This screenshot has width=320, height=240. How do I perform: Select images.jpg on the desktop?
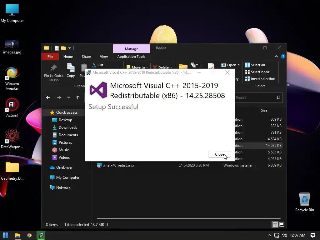[x=12, y=47]
